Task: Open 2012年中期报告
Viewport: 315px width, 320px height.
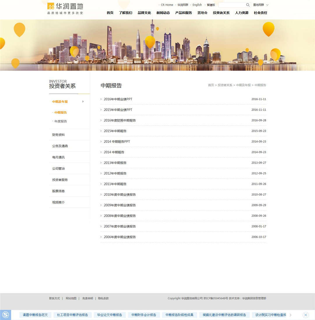Action: point(115,173)
